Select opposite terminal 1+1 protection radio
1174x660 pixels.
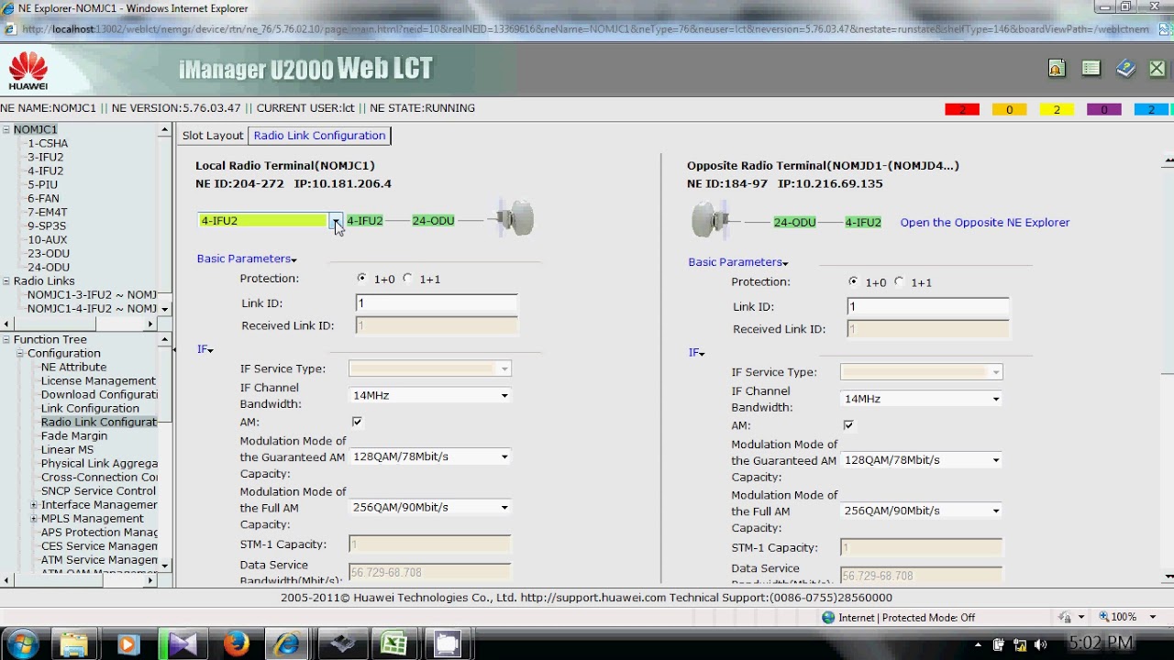coord(900,282)
